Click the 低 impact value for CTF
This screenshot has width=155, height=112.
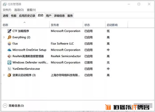tap(108, 31)
